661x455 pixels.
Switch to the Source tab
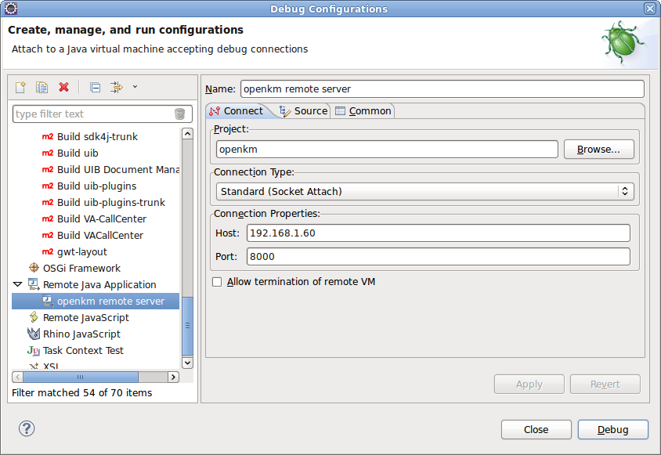coord(303,111)
